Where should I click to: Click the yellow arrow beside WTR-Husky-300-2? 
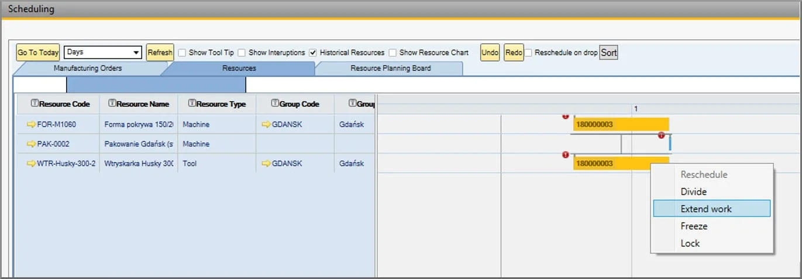[x=31, y=164]
